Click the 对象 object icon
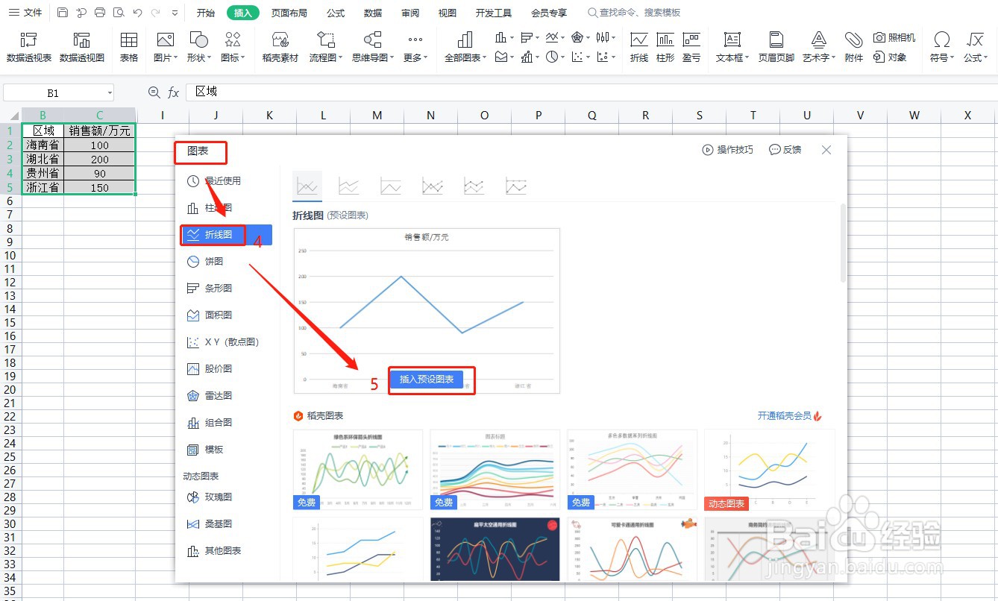Viewport: 998px width, 601px height. coord(890,57)
